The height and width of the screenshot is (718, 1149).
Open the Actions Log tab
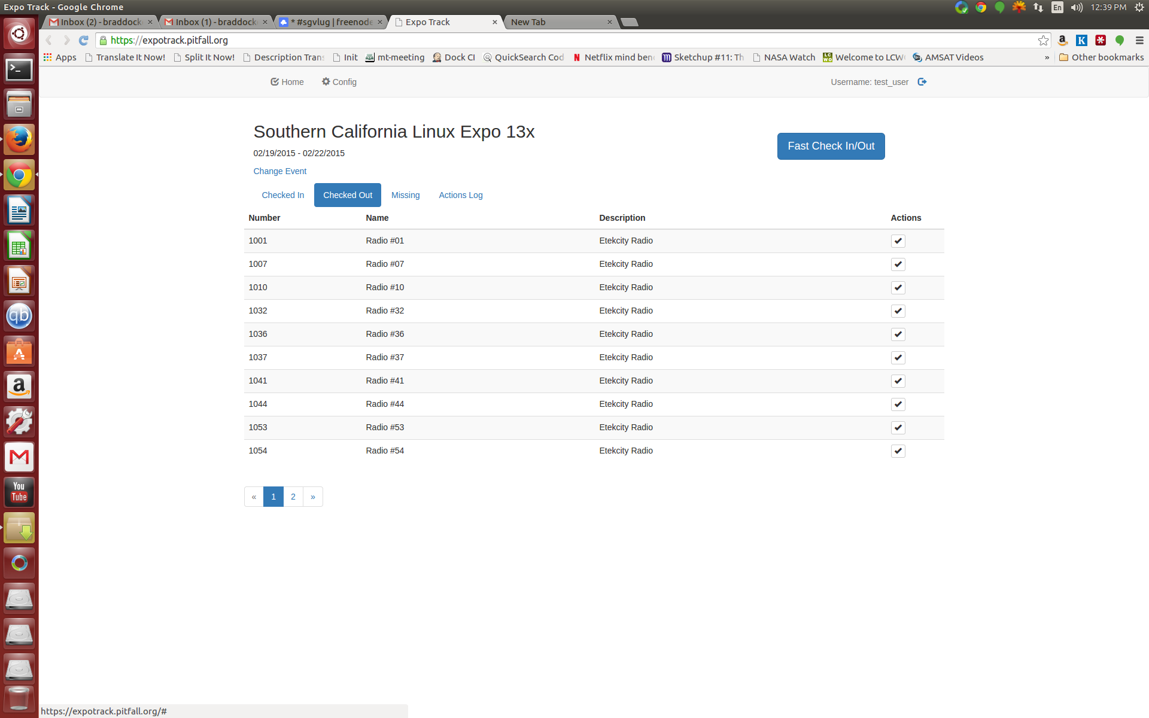tap(461, 195)
